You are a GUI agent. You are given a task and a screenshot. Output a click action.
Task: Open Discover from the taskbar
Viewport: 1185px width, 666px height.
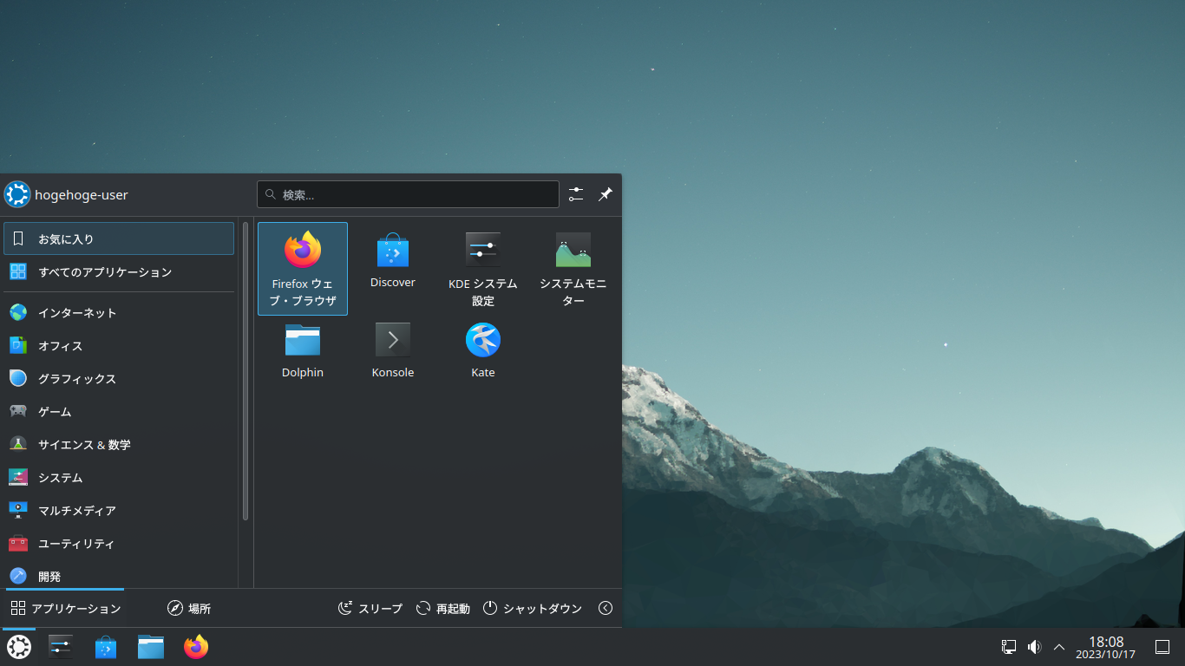106,647
